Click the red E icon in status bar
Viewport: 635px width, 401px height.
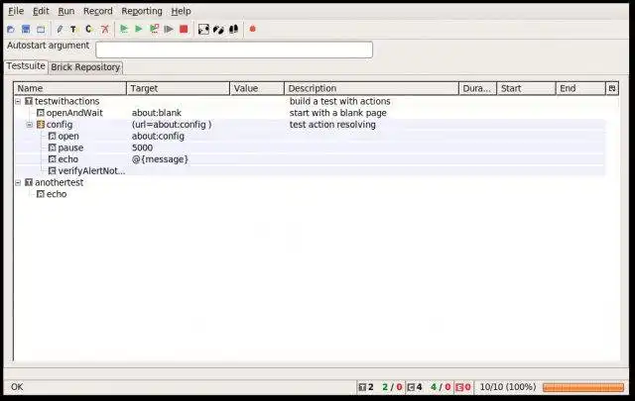point(459,387)
